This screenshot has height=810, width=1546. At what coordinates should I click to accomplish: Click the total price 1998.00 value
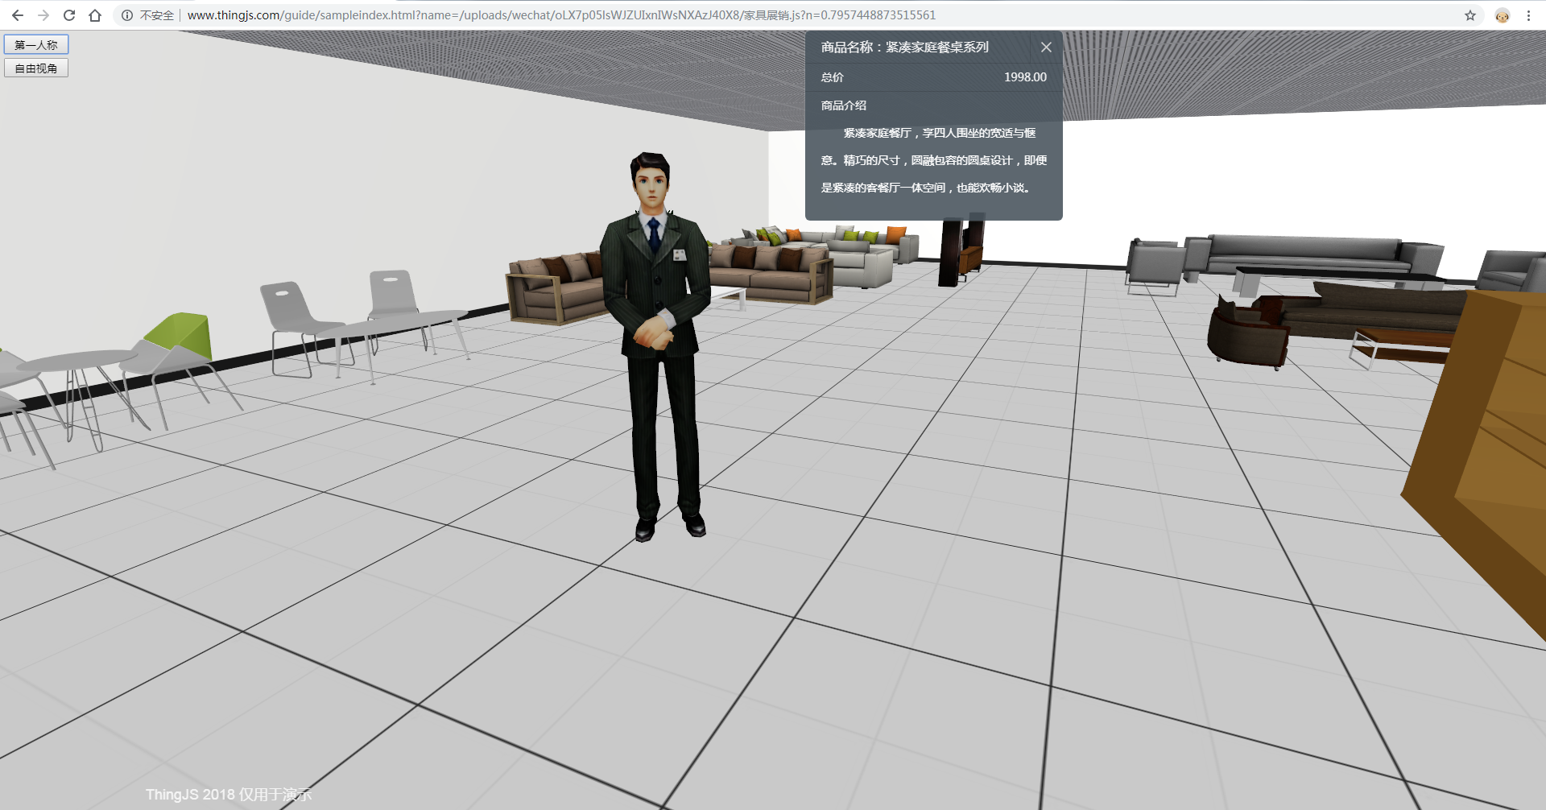pos(1024,77)
